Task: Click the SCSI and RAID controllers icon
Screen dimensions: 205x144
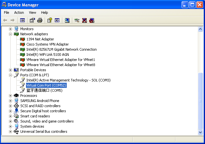Action: [x=16, y=106]
